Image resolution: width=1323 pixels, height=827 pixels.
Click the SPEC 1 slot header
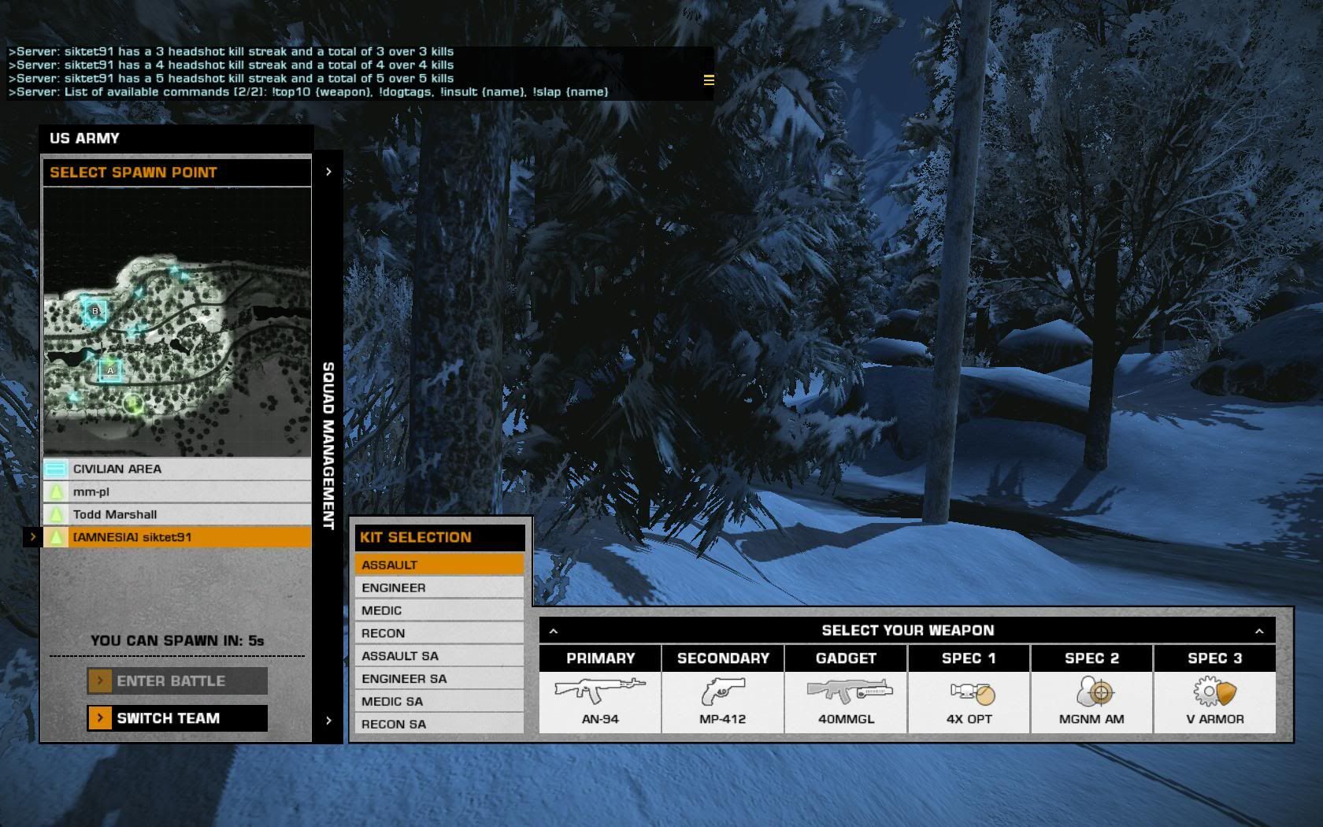click(969, 658)
